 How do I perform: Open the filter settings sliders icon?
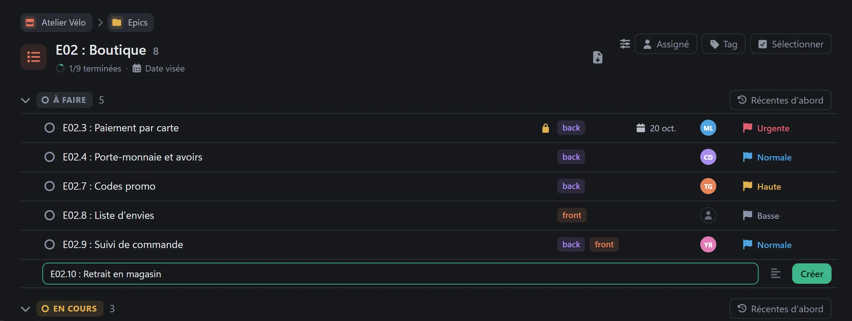click(625, 44)
